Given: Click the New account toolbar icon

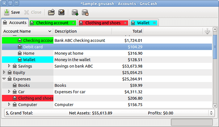Looking at the screenshot, I should tap(75, 12).
